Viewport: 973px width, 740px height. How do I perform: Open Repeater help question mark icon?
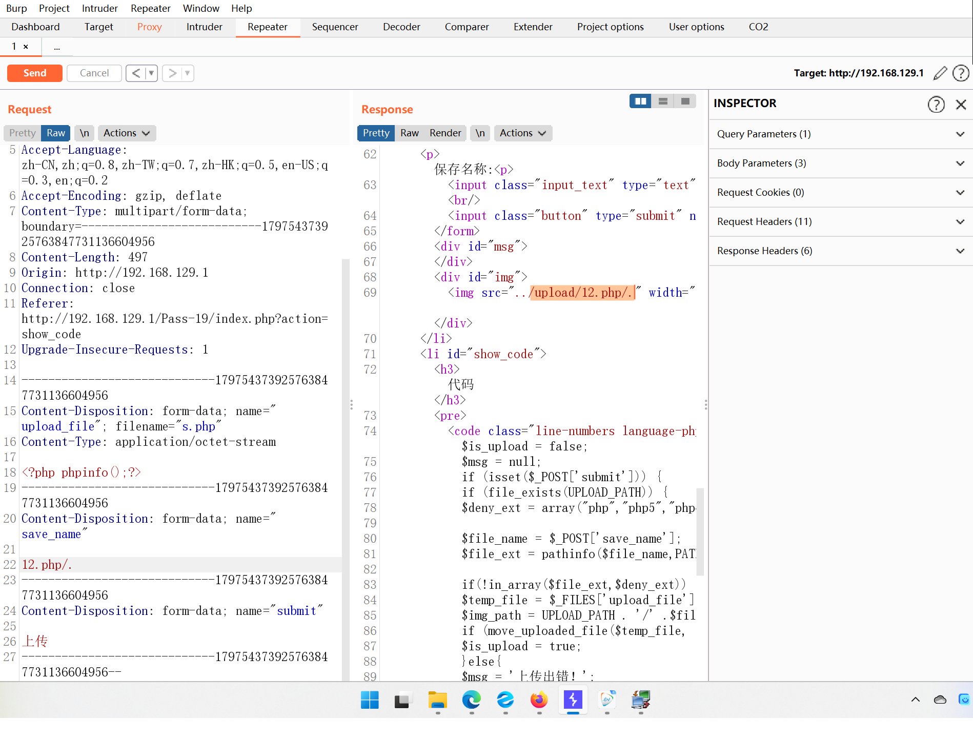[x=961, y=73]
